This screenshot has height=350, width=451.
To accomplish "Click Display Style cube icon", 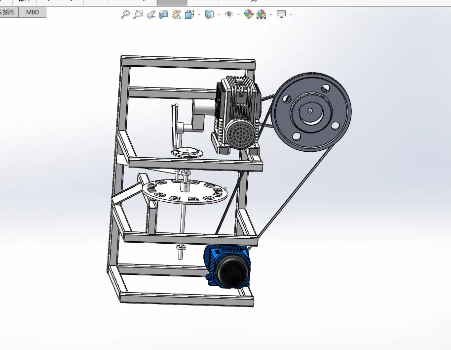I will 209,14.
